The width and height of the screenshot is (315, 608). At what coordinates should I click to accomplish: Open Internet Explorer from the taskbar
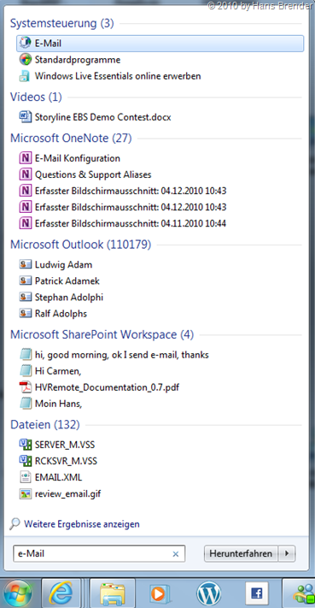(x=61, y=593)
